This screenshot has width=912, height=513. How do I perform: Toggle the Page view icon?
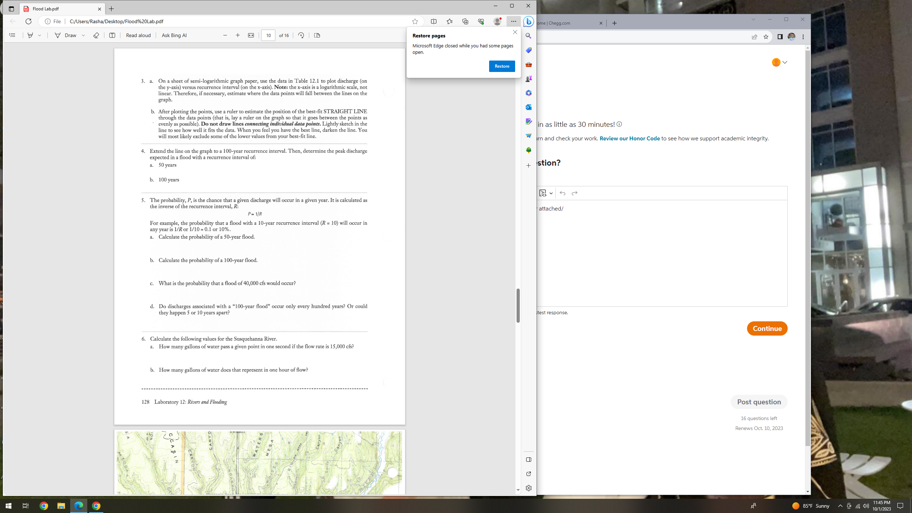pyautogui.click(x=317, y=35)
